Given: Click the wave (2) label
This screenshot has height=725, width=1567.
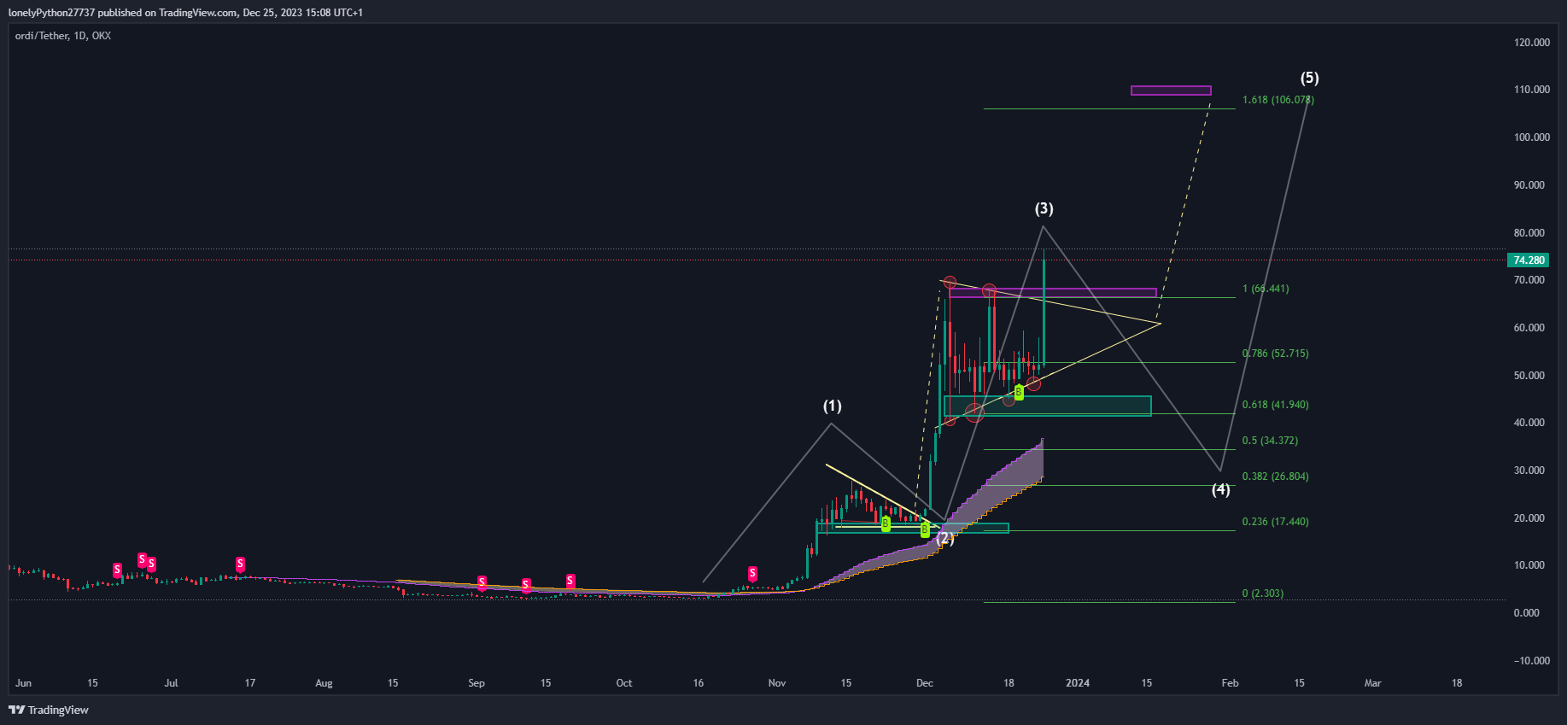Looking at the screenshot, I should [x=944, y=538].
